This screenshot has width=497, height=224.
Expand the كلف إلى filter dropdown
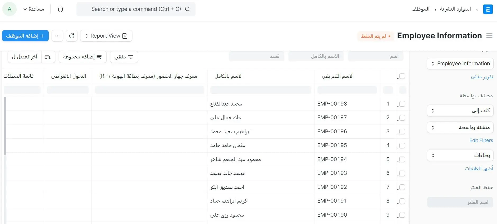click(460, 110)
